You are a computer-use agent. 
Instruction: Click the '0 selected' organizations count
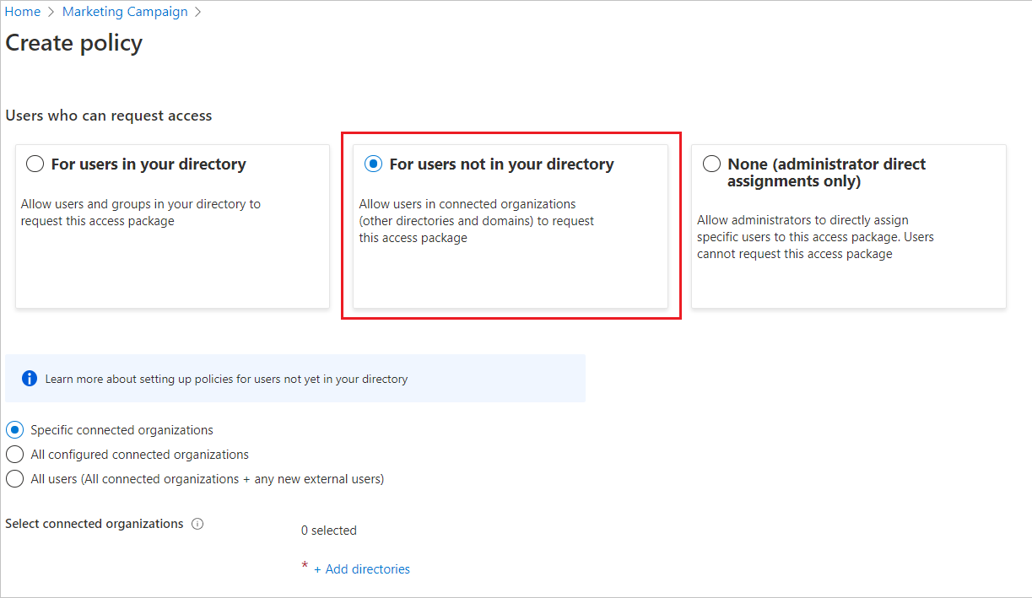tap(328, 530)
